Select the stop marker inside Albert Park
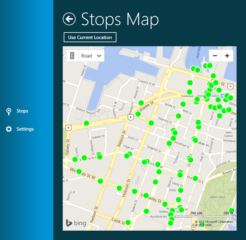This screenshot has width=246, height=240. 232,211
